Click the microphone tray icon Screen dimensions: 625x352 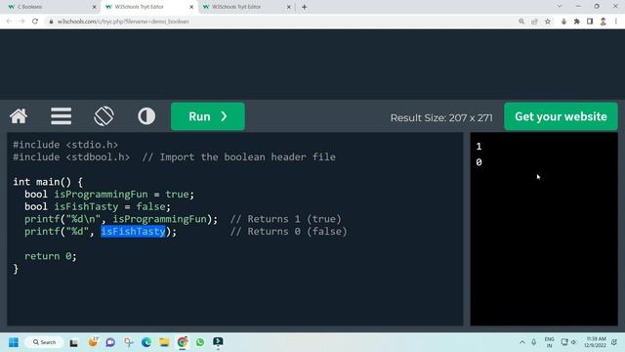pyautogui.click(x=534, y=342)
